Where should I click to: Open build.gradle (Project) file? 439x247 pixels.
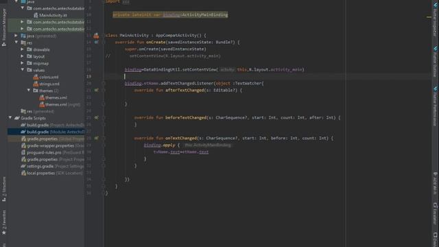[x=56, y=125]
